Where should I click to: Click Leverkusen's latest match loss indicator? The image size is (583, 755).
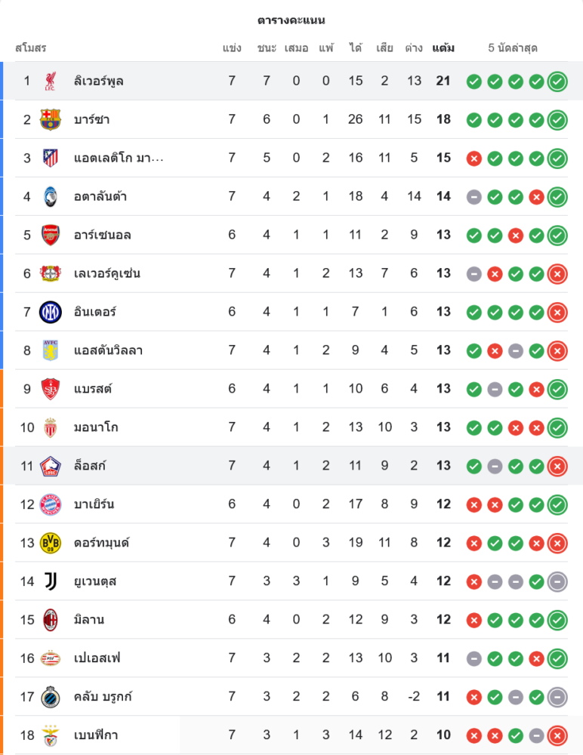click(557, 273)
